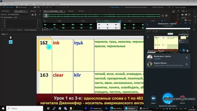Click the selected white waveform region

[x=109, y=26]
